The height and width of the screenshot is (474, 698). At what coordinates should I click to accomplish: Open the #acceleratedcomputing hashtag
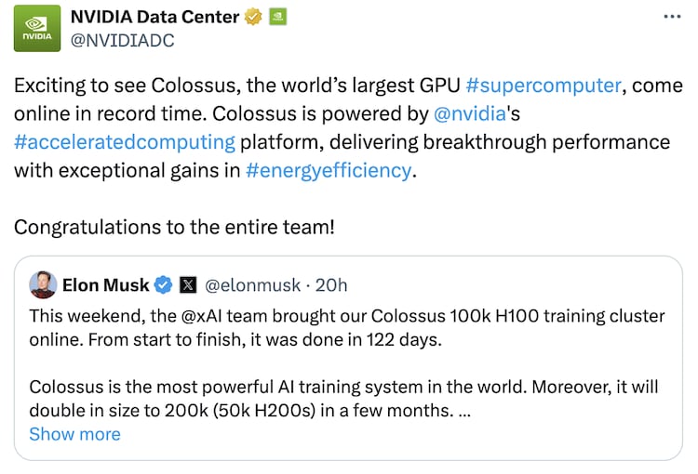124,142
